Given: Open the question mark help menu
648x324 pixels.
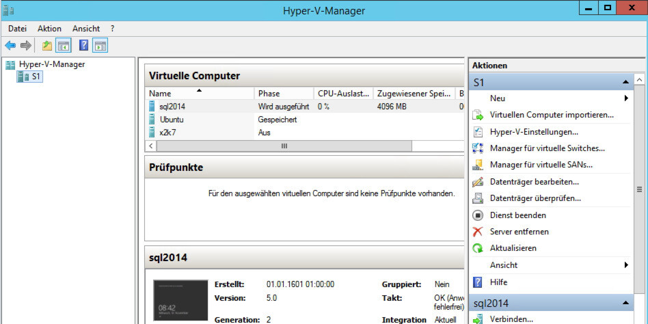Looking at the screenshot, I should (112, 29).
